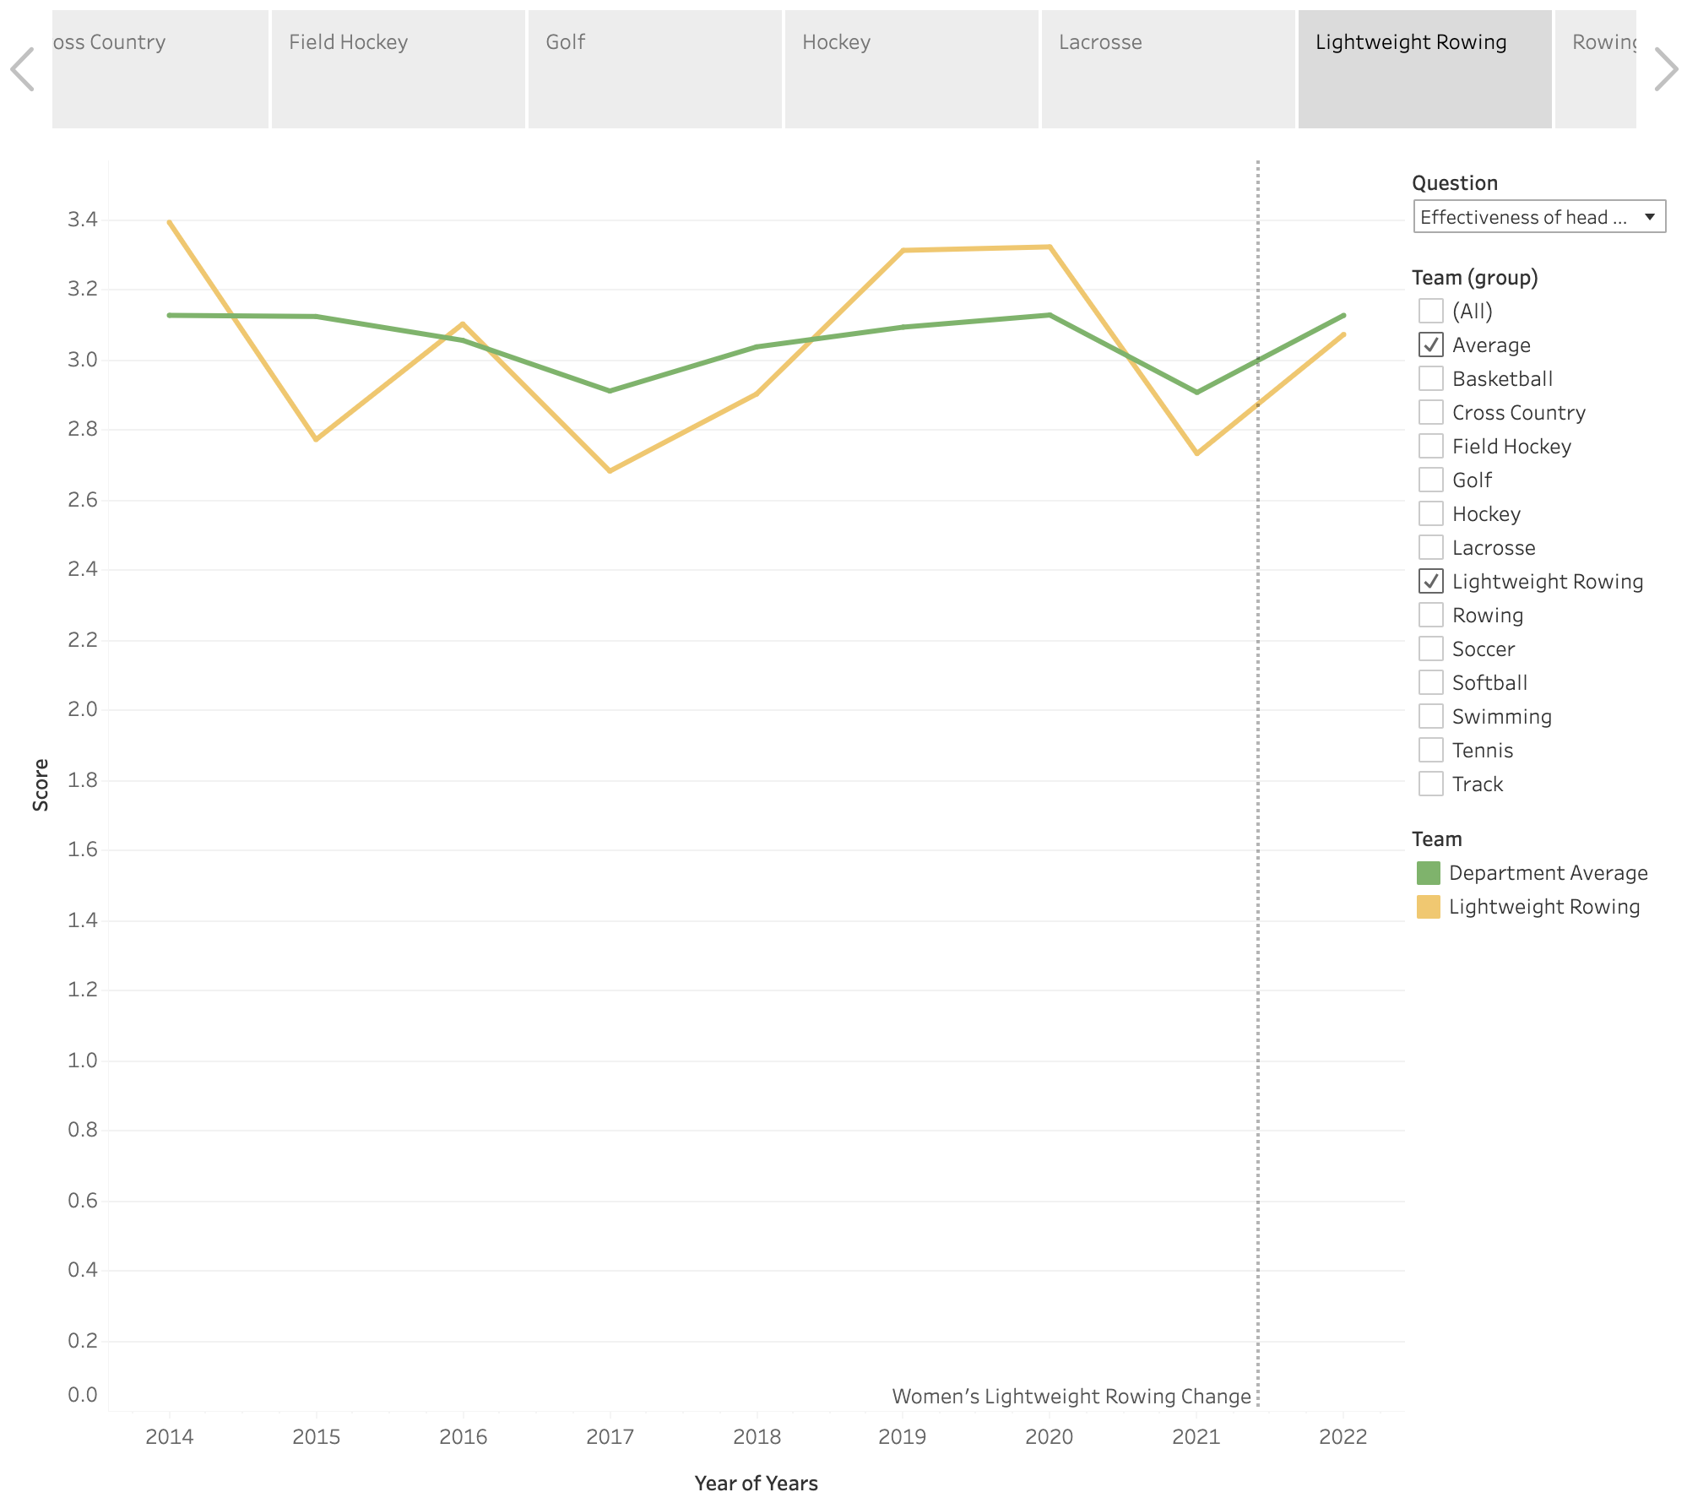Click the Department Average green legend swatch
This screenshot has width=1687, height=1503.
coord(1428,873)
